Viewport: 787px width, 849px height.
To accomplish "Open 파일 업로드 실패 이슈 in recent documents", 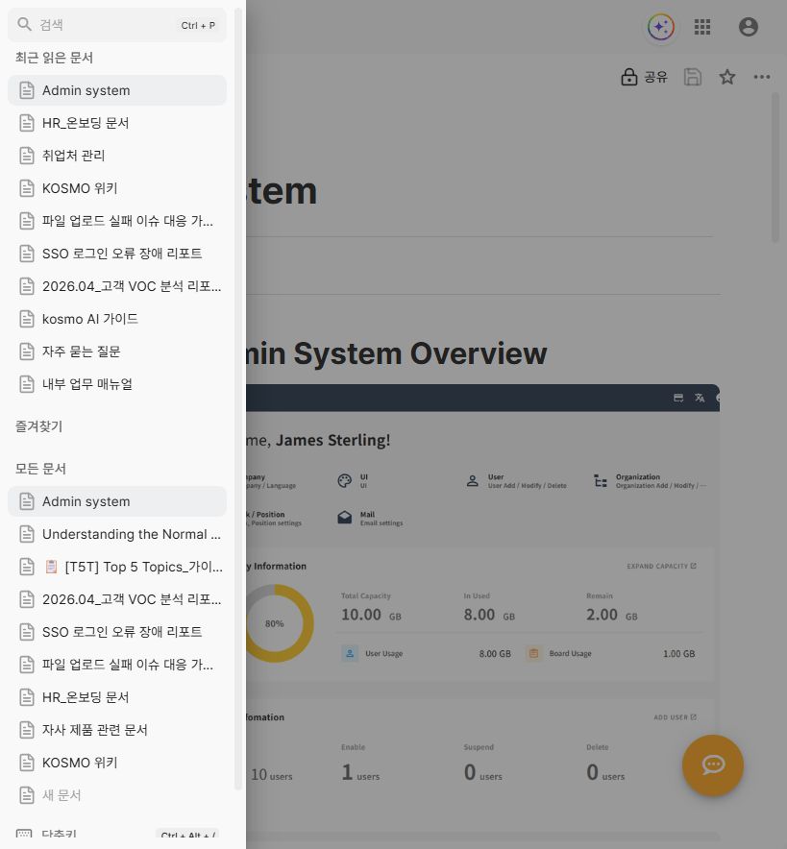I will (117, 221).
